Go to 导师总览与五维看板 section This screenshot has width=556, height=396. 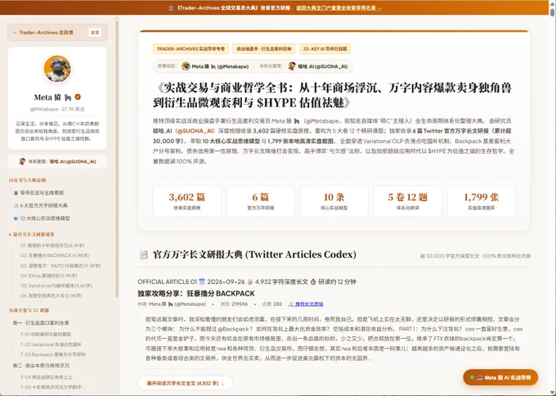click(42, 192)
